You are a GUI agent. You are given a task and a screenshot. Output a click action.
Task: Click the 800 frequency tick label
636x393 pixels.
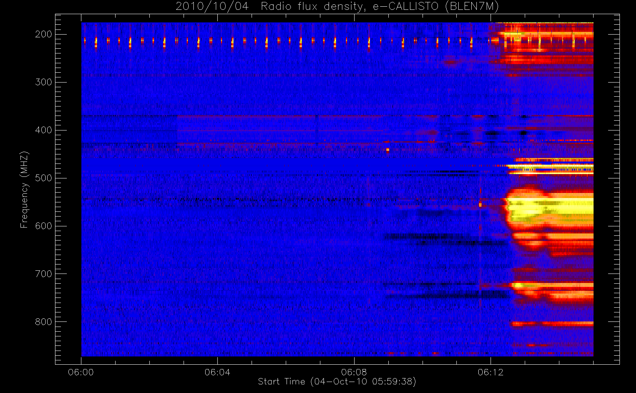tap(44, 322)
